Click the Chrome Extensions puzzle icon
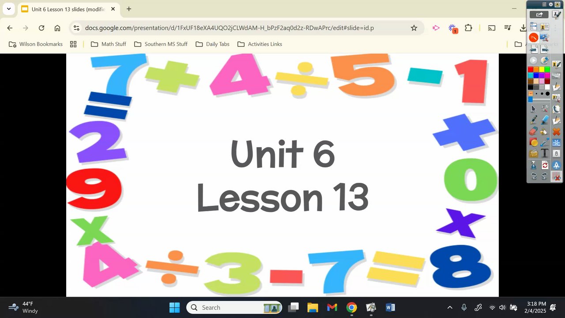Image resolution: width=565 pixels, height=318 pixels. [x=468, y=28]
